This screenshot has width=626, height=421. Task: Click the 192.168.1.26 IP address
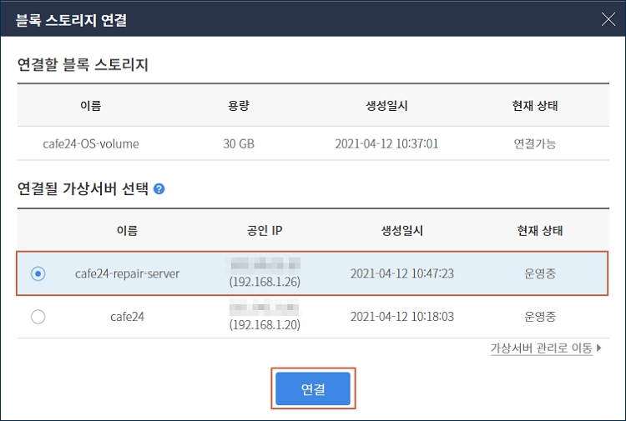coord(265,282)
